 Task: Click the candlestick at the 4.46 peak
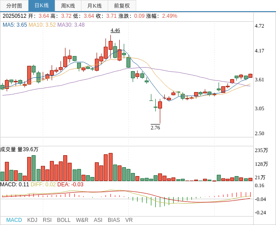(110, 45)
